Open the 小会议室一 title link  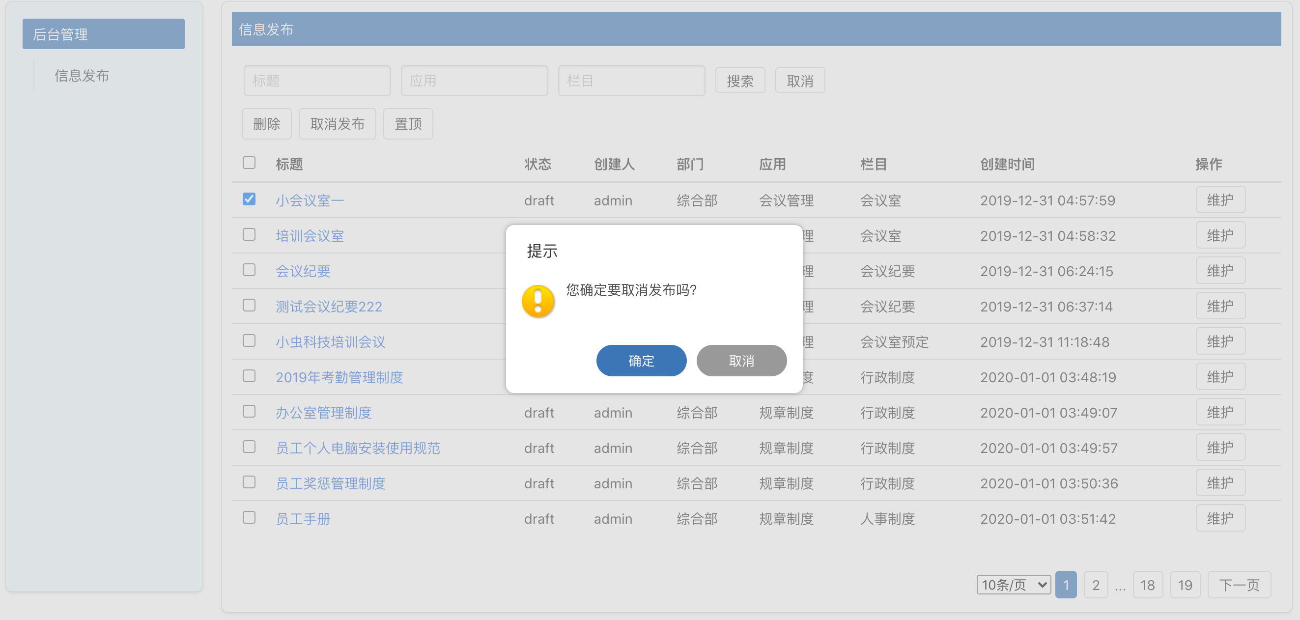310,200
